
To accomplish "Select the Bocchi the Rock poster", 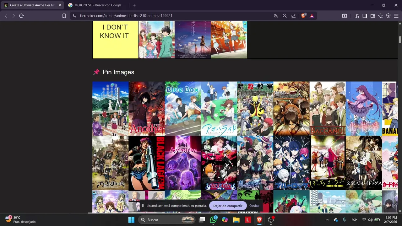I will (328, 163).
